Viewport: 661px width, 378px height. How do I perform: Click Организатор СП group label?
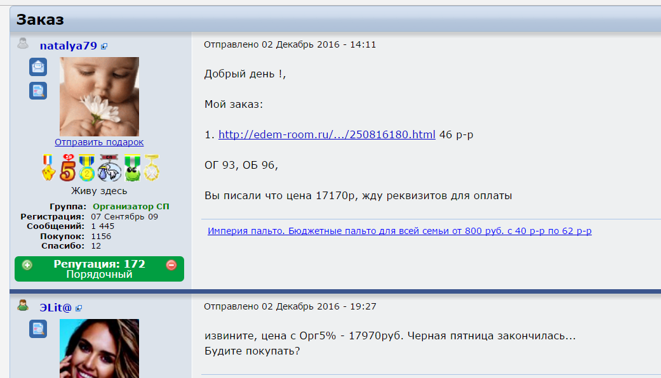(x=131, y=207)
